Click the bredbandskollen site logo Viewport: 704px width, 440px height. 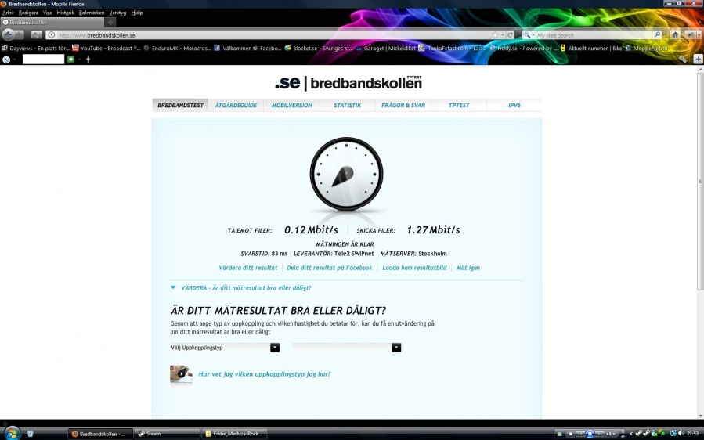click(348, 83)
